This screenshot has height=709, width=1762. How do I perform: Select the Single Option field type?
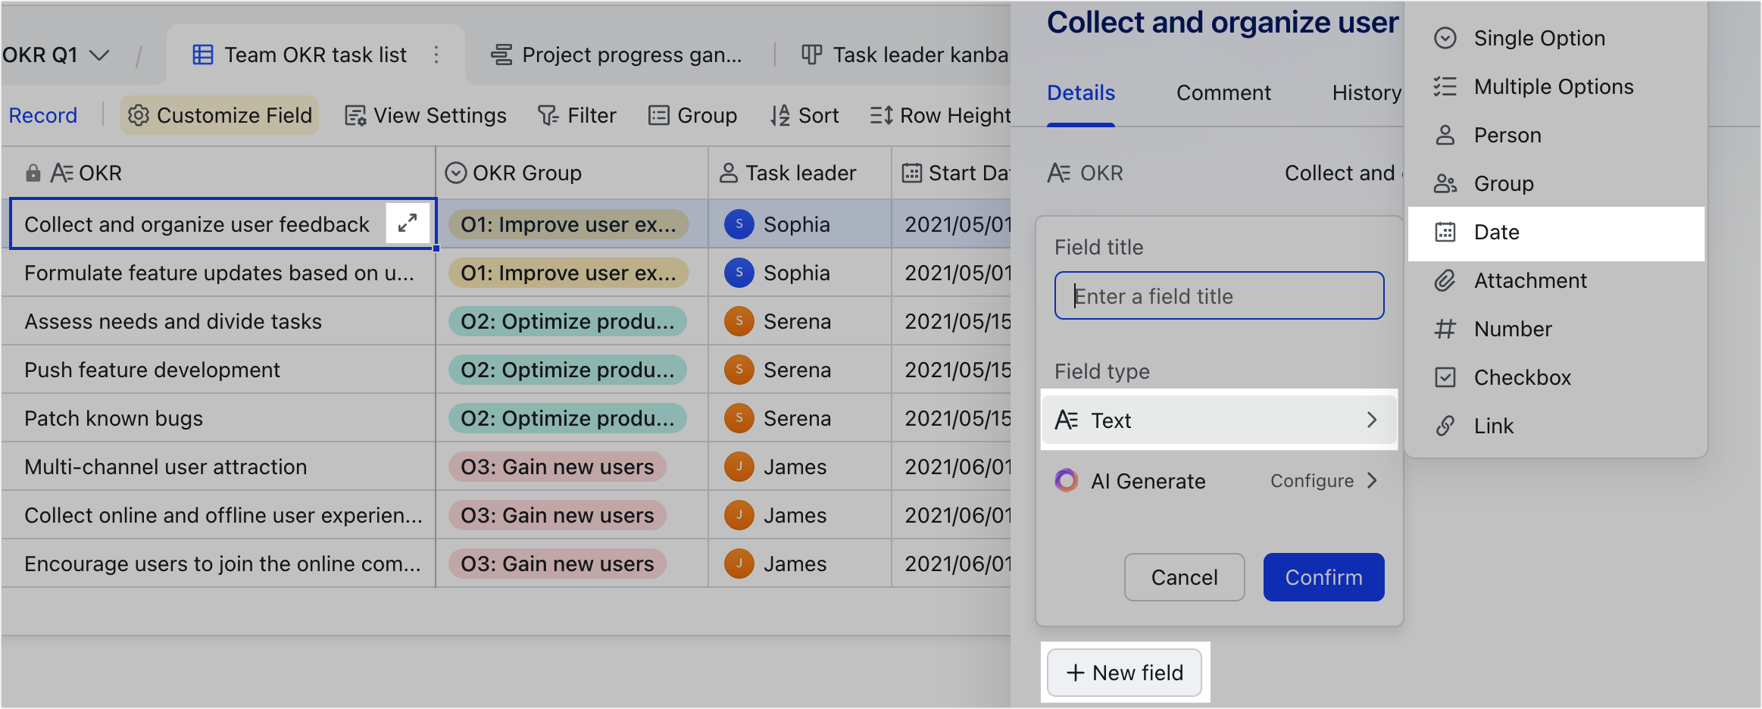1556,38
